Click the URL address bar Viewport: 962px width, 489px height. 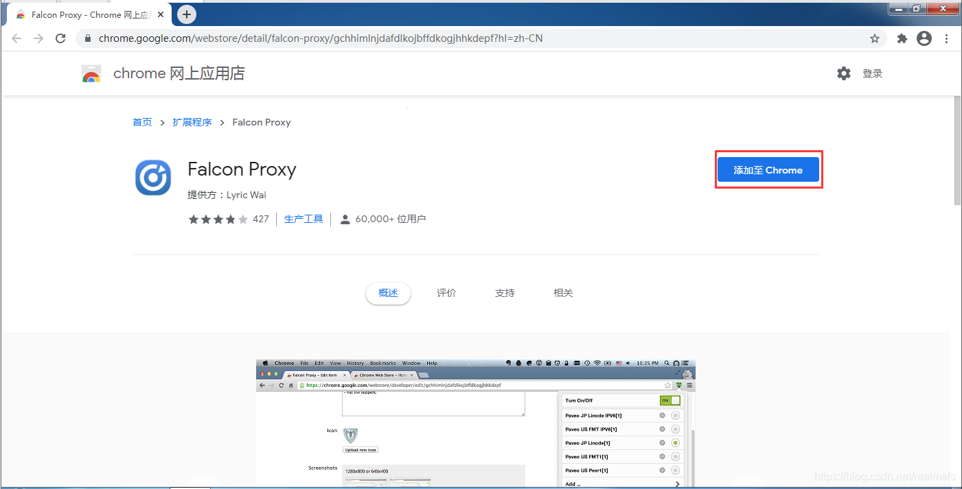point(481,38)
